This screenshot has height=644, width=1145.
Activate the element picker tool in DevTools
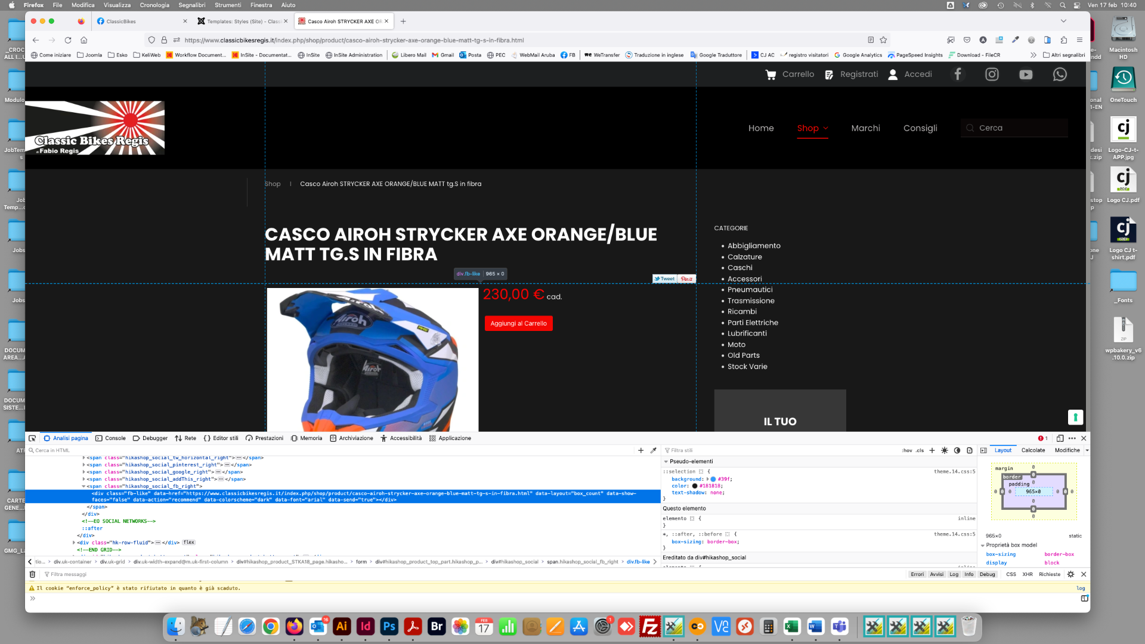(x=32, y=438)
